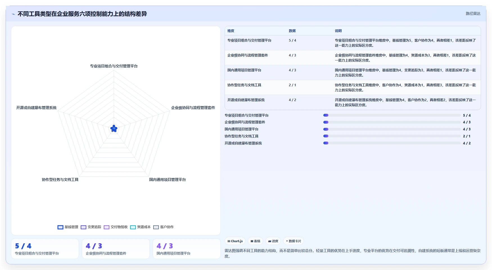The image size is (492, 270).
Task: Click progress bar for 开源或自建瀑布管理系统
Action: click(392, 143)
